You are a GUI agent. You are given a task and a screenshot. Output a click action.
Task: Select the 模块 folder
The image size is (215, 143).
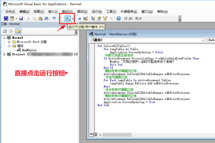(x=20, y=46)
